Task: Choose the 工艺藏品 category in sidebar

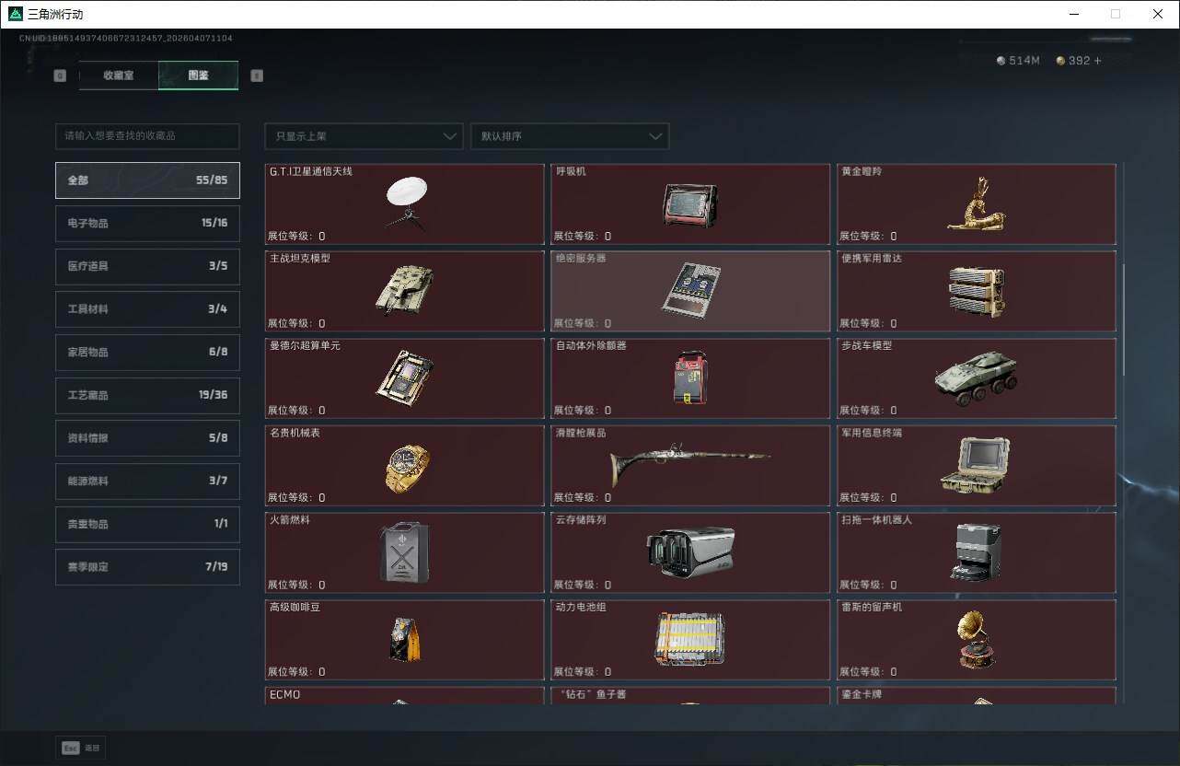Action: (x=147, y=395)
